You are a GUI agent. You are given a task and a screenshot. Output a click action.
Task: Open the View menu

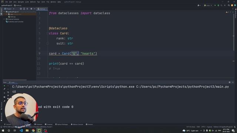(15, 2)
